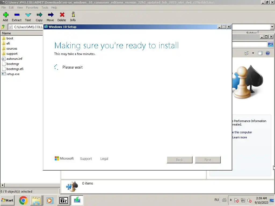Click the Support link in Setup
This screenshot has height=206, width=275.
coord(86,159)
